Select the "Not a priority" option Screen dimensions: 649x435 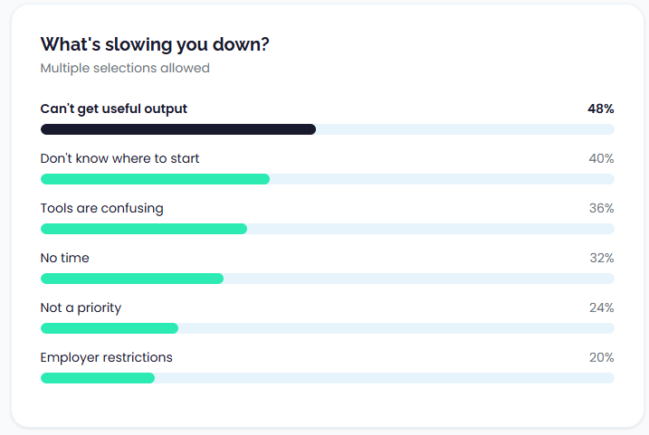81,307
